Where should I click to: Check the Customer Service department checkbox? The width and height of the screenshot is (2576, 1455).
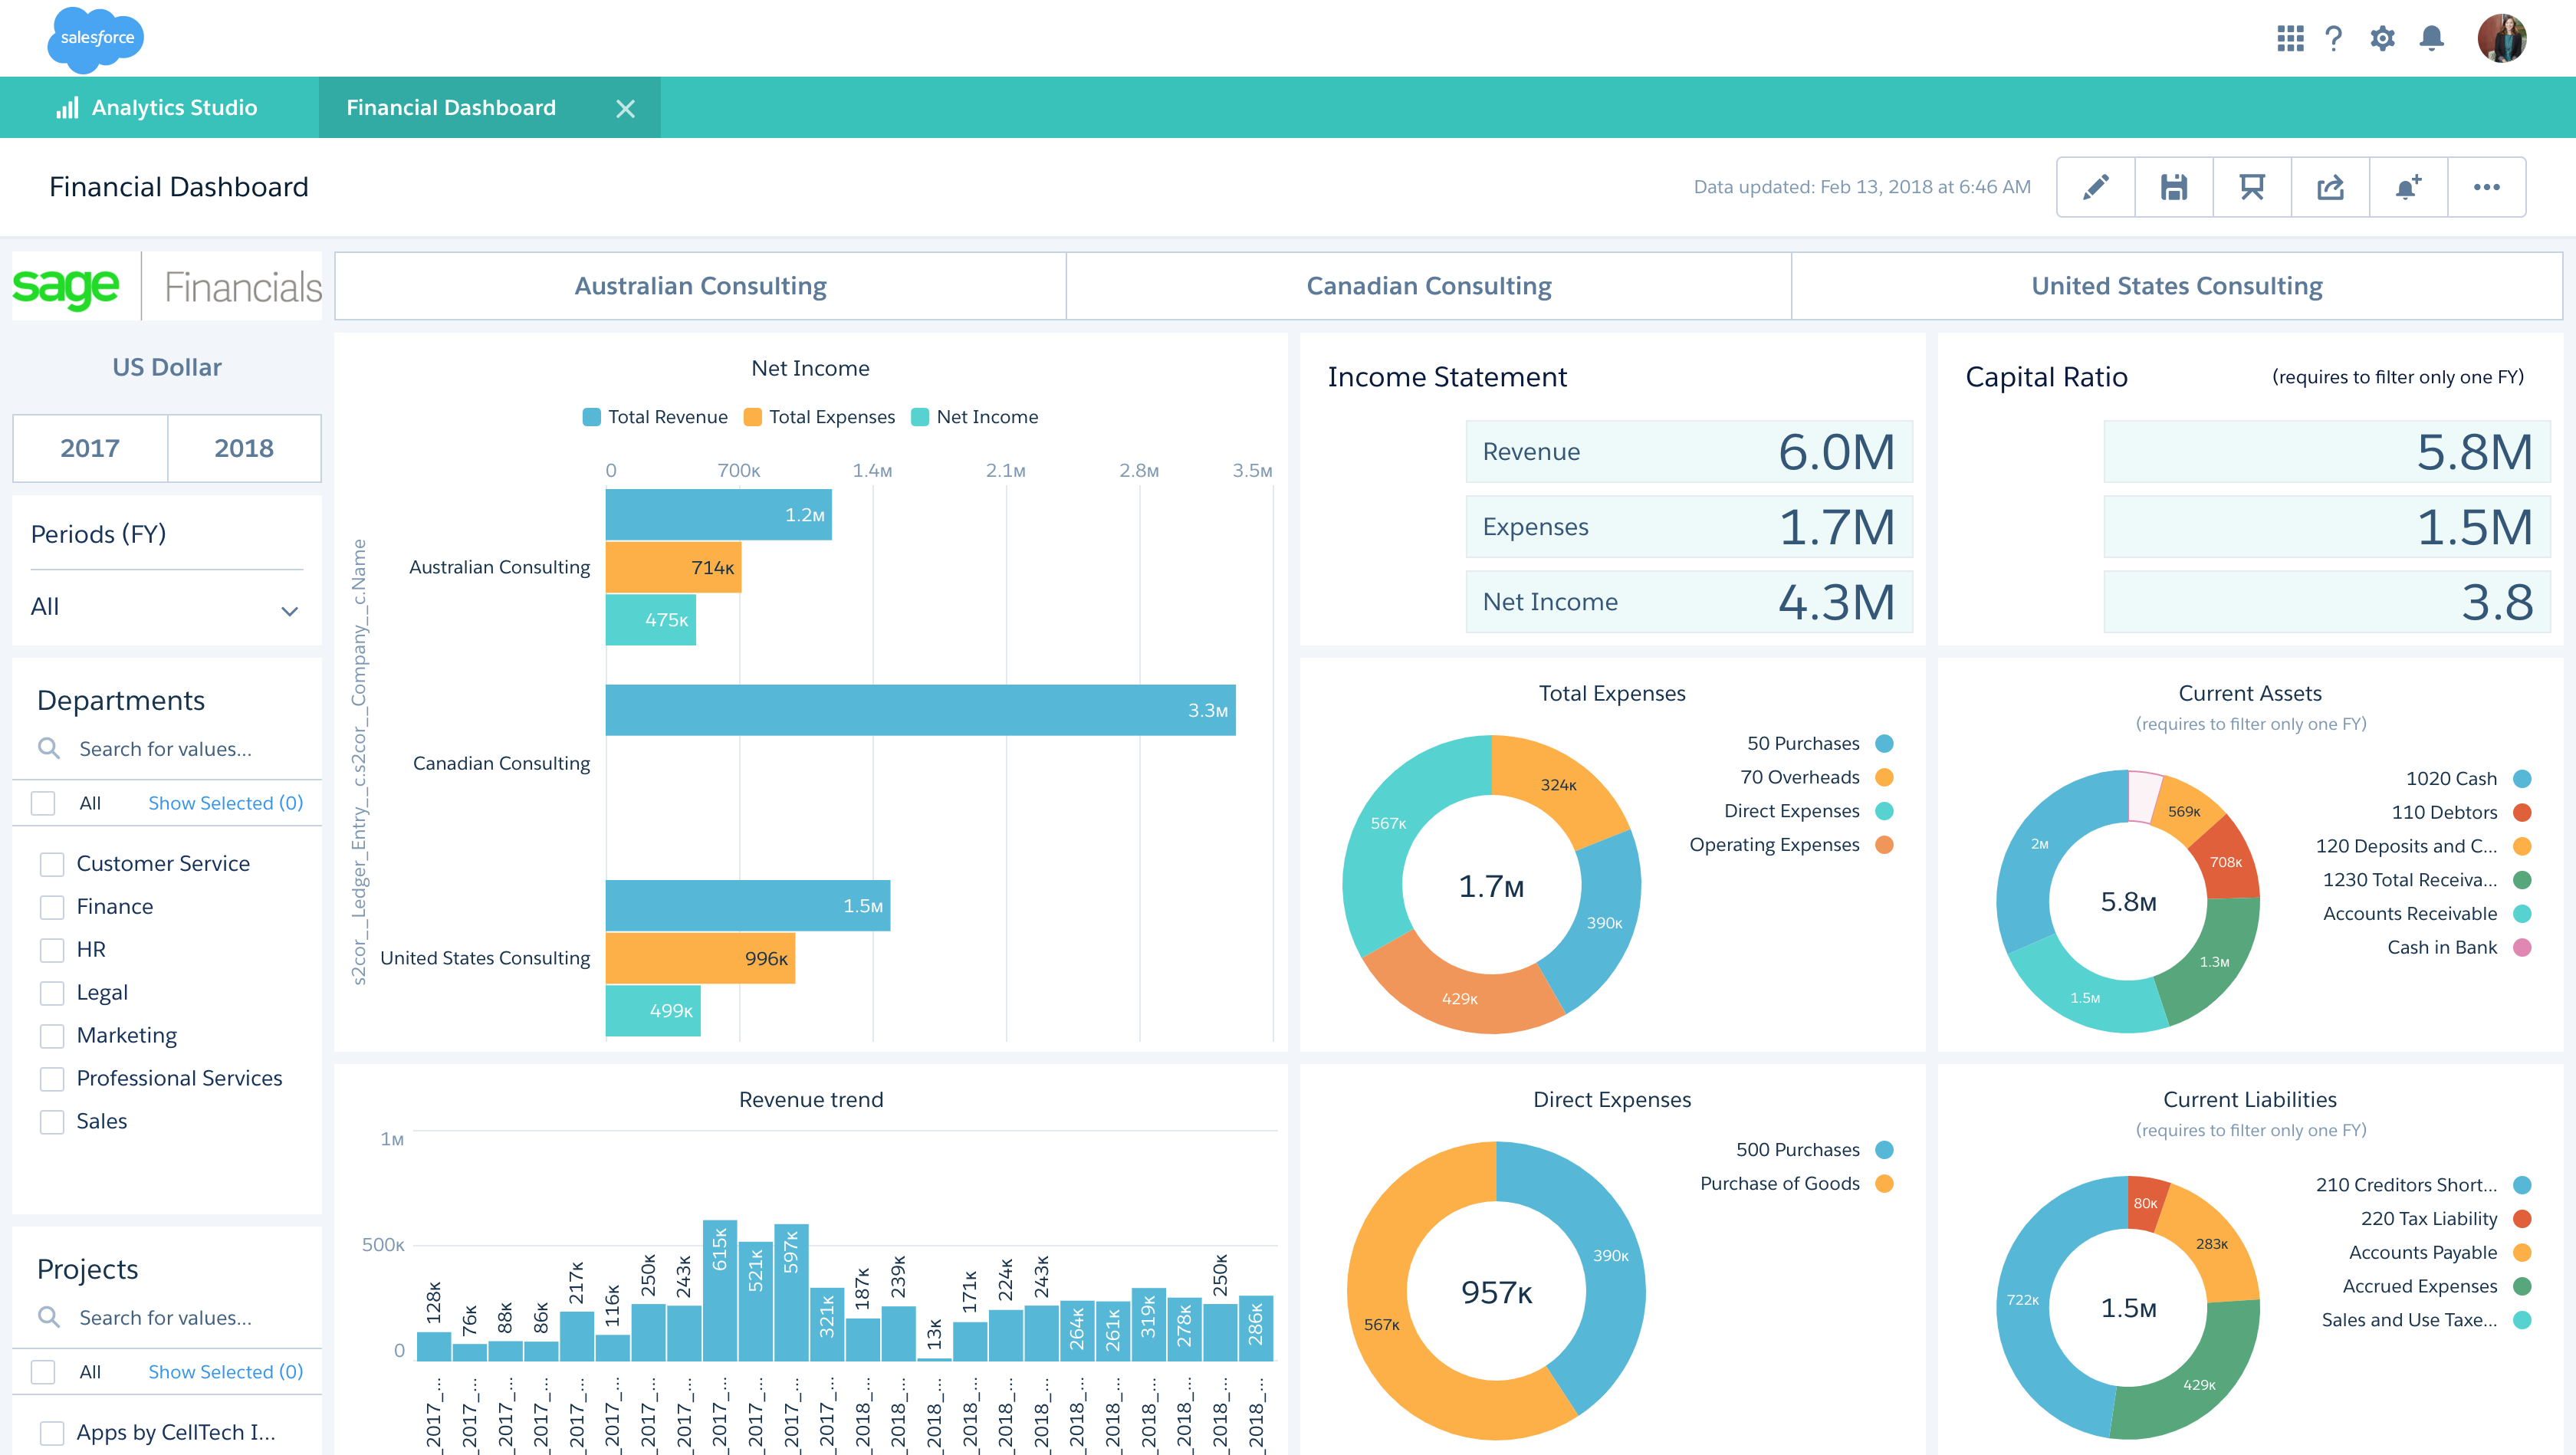(52, 864)
